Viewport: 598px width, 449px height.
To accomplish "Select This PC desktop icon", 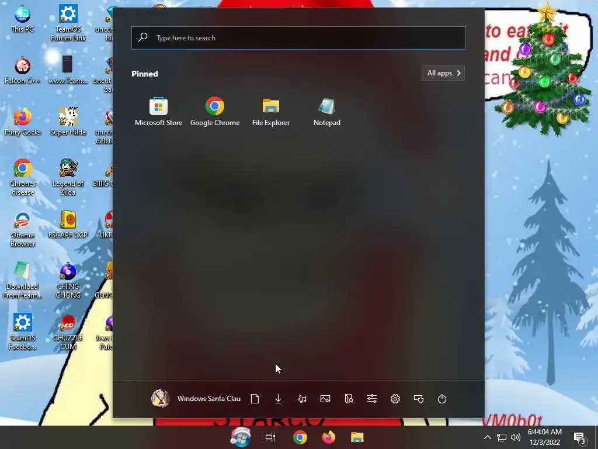I will pos(23,19).
